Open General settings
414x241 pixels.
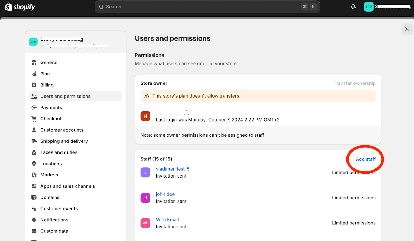pyautogui.click(x=76, y=62)
